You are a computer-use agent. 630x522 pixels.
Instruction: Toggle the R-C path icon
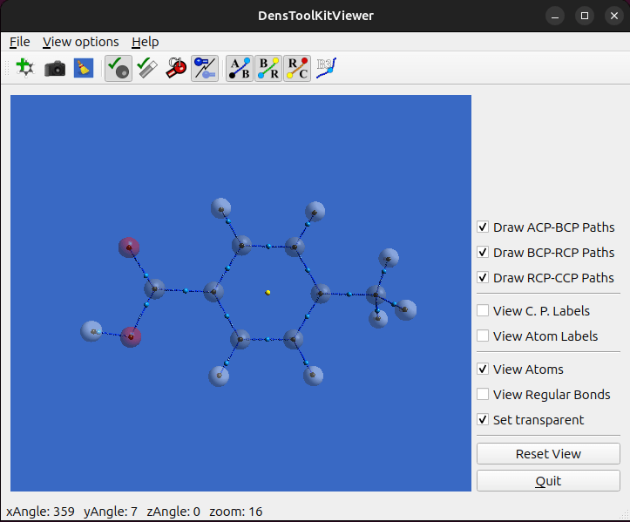point(296,68)
